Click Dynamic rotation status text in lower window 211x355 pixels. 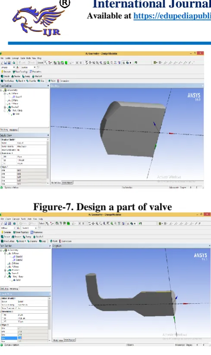click(x=12, y=345)
